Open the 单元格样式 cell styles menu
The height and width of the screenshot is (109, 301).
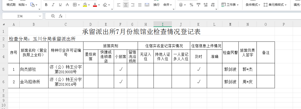[275, 5]
